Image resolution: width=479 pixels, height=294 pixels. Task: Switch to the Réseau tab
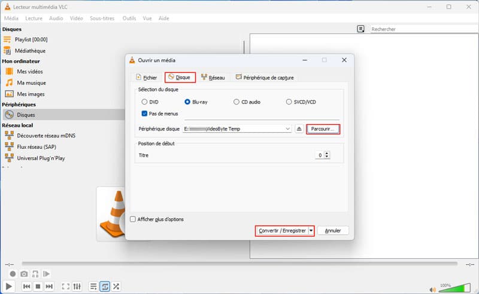[x=213, y=78]
